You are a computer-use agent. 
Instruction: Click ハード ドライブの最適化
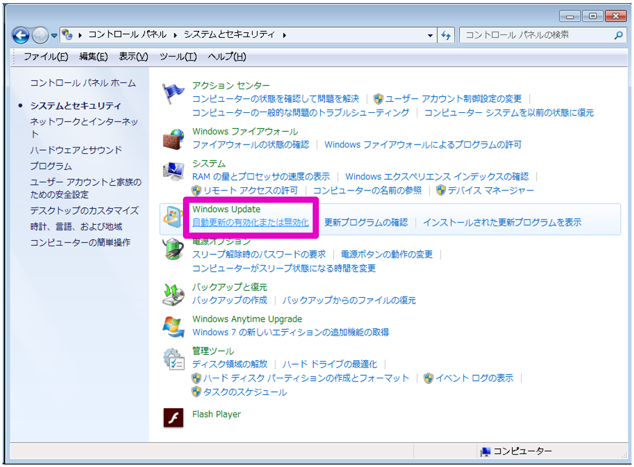[329, 364]
